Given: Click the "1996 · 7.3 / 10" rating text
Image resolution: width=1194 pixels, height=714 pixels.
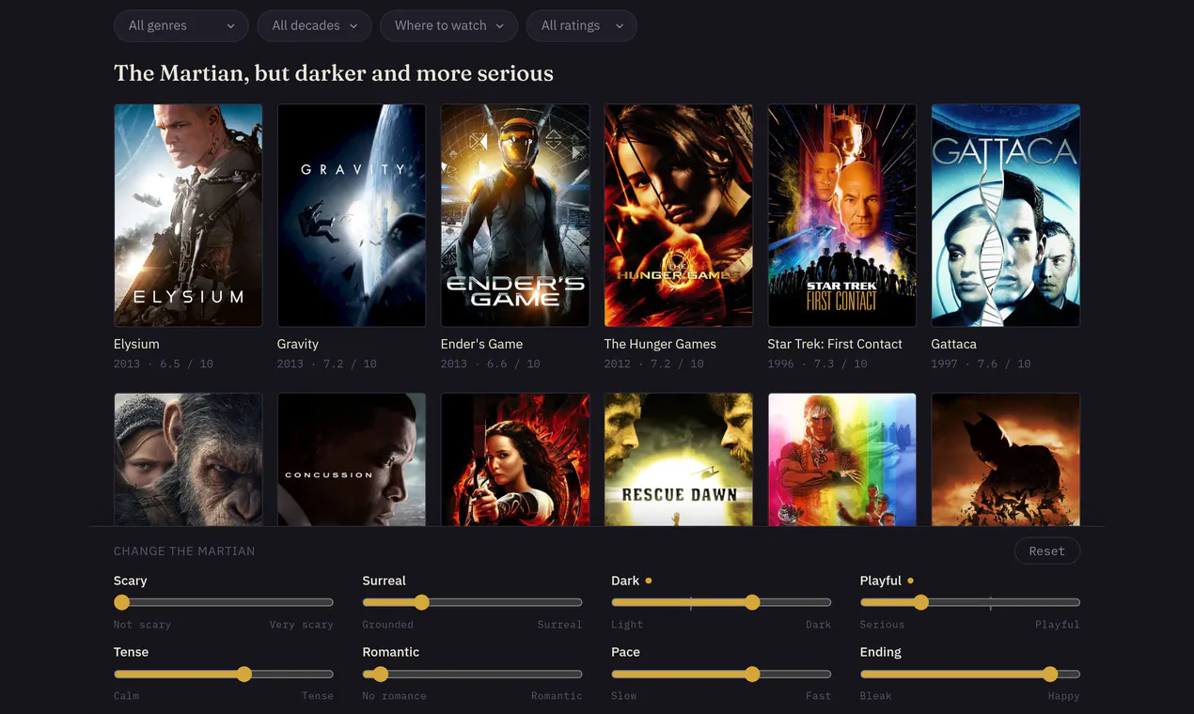Looking at the screenshot, I should click(818, 364).
